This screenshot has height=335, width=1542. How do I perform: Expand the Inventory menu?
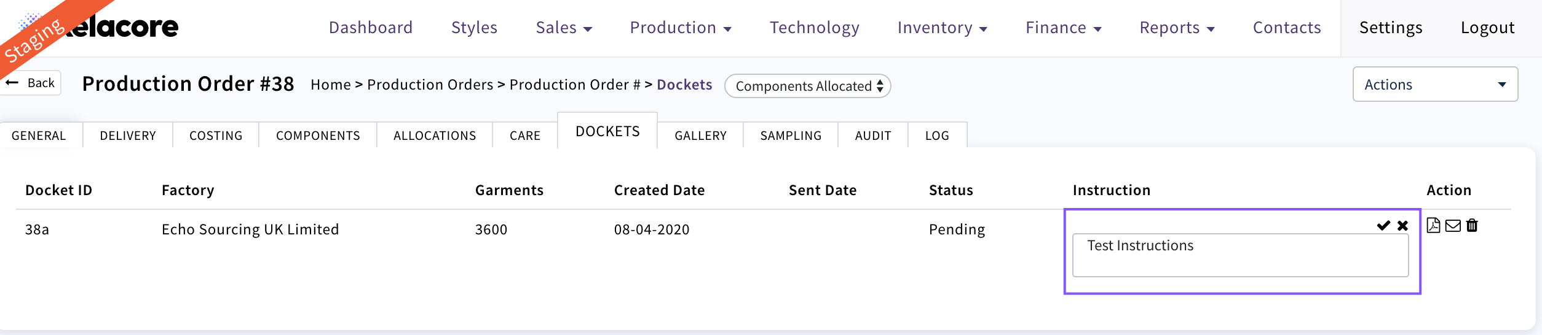(941, 28)
